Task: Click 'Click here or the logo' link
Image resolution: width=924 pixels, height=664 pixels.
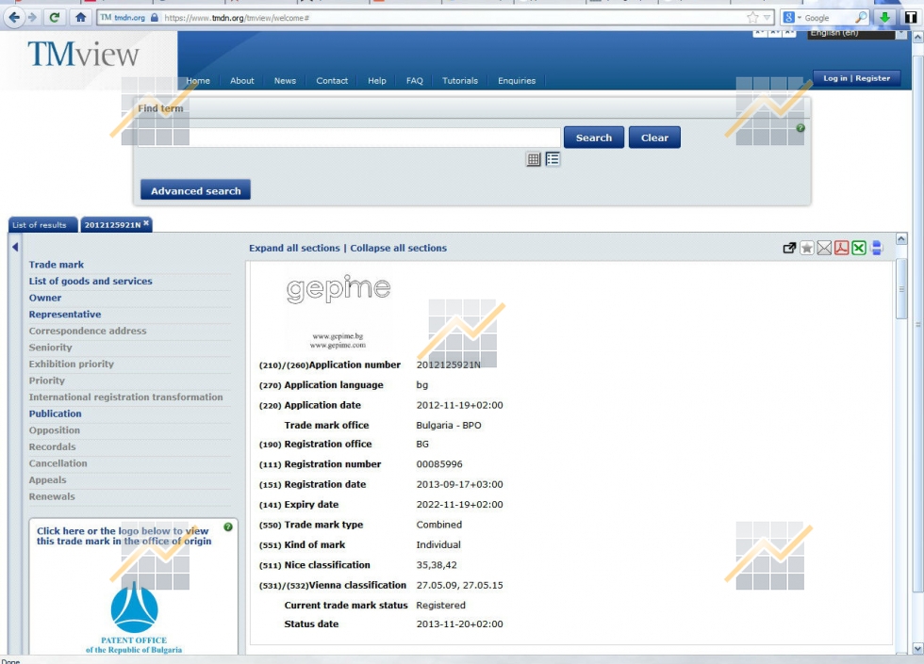Action: tap(124, 536)
